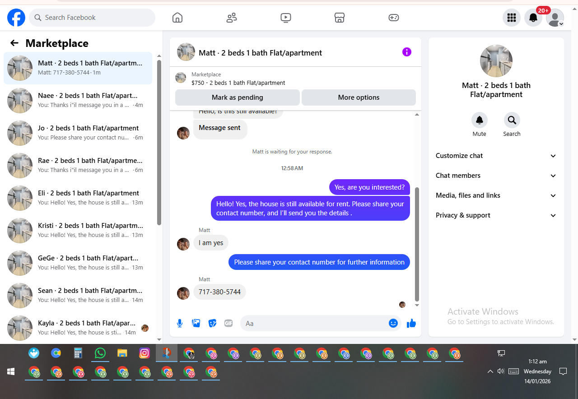Mute the conversation with bell icon
Image resolution: width=578 pixels, height=399 pixels.
[480, 120]
